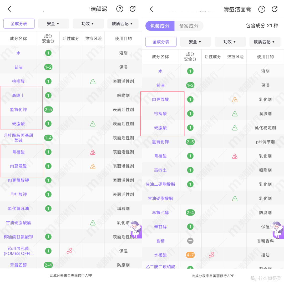
Task: Tap grey no-score badge for 香精
Action: (x=190, y=241)
